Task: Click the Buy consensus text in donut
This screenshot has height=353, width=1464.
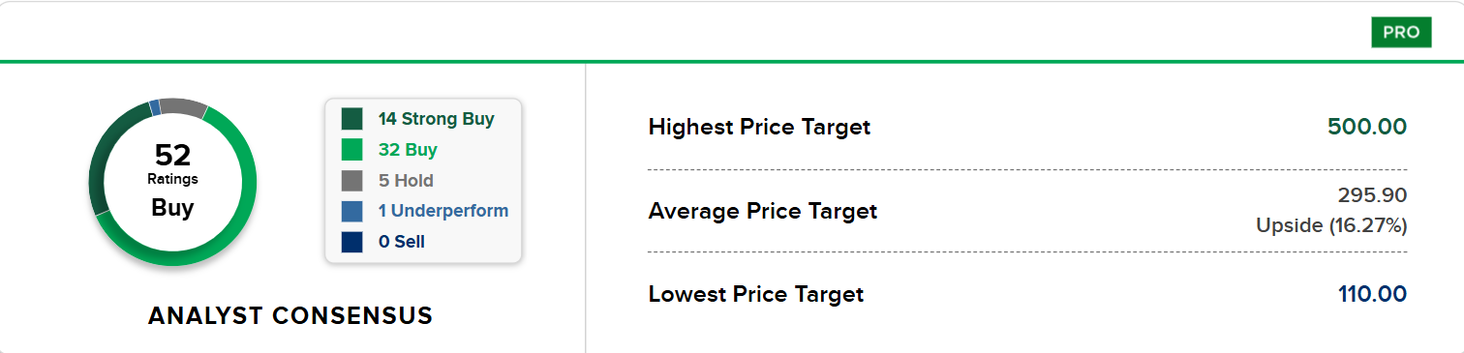Action: pyautogui.click(x=172, y=208)
